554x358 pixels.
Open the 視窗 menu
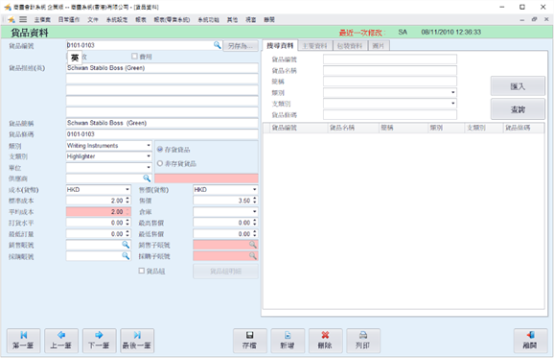click(x=250, y=20)
